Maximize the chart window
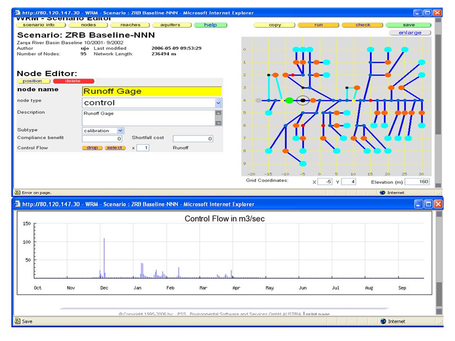 tap(428, 204)
